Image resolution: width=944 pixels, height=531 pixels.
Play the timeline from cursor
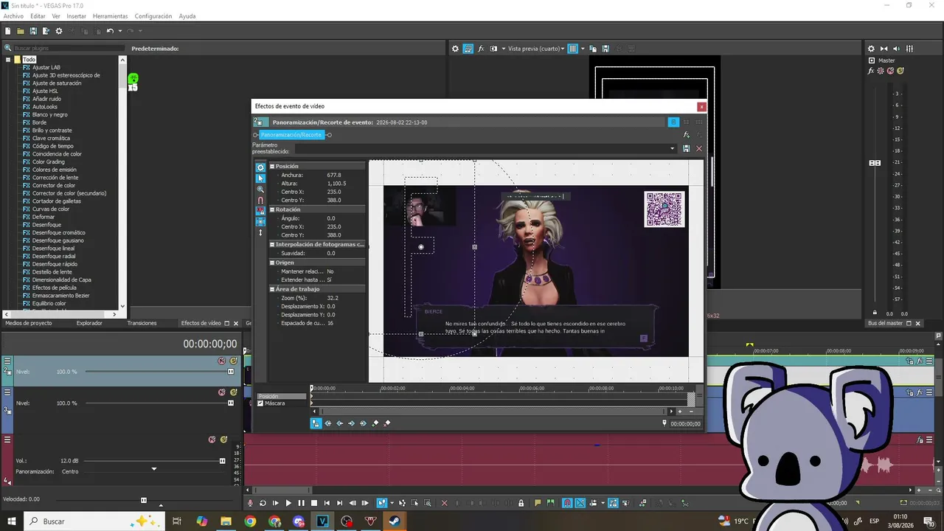click(x=288, y=503)
